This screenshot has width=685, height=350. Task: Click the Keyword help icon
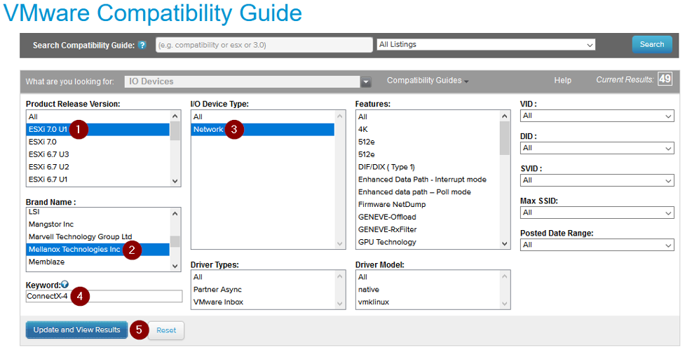[x=65, y=285]
